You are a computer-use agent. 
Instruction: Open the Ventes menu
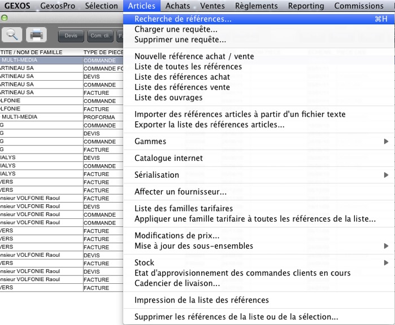point(212,6)
